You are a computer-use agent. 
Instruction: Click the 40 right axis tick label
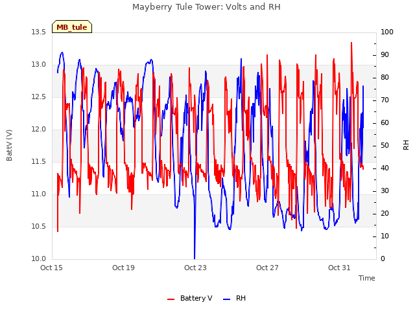tap(385, 168)
